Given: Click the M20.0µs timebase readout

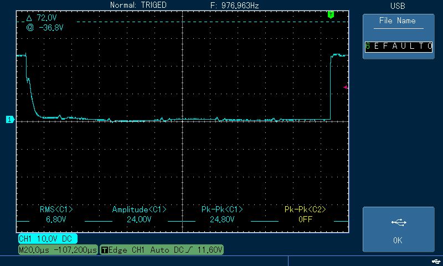Looking at the screenshot, I should tap(58, 250).
